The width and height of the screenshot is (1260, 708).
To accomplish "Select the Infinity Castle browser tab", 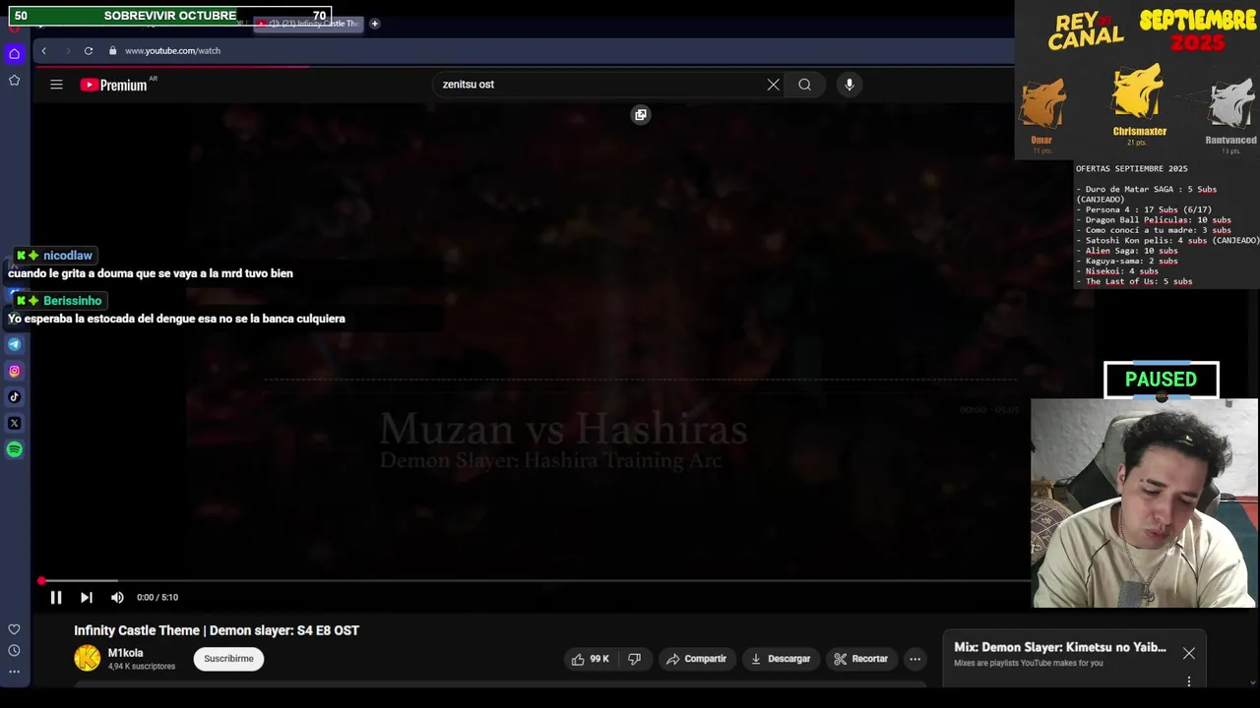I will pyautogui.click(x=308, y=24).
